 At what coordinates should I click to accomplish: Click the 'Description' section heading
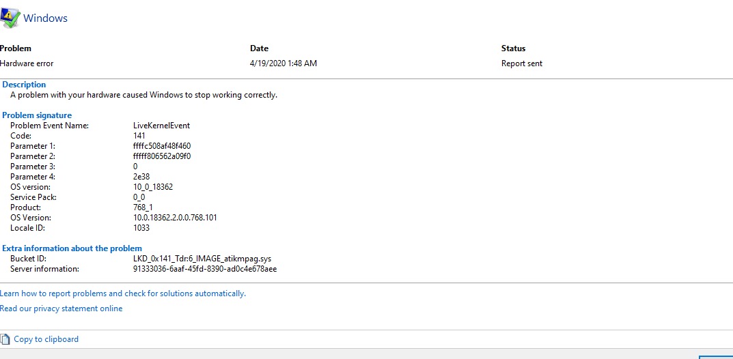pyautogui.click(x=25, y=85)
